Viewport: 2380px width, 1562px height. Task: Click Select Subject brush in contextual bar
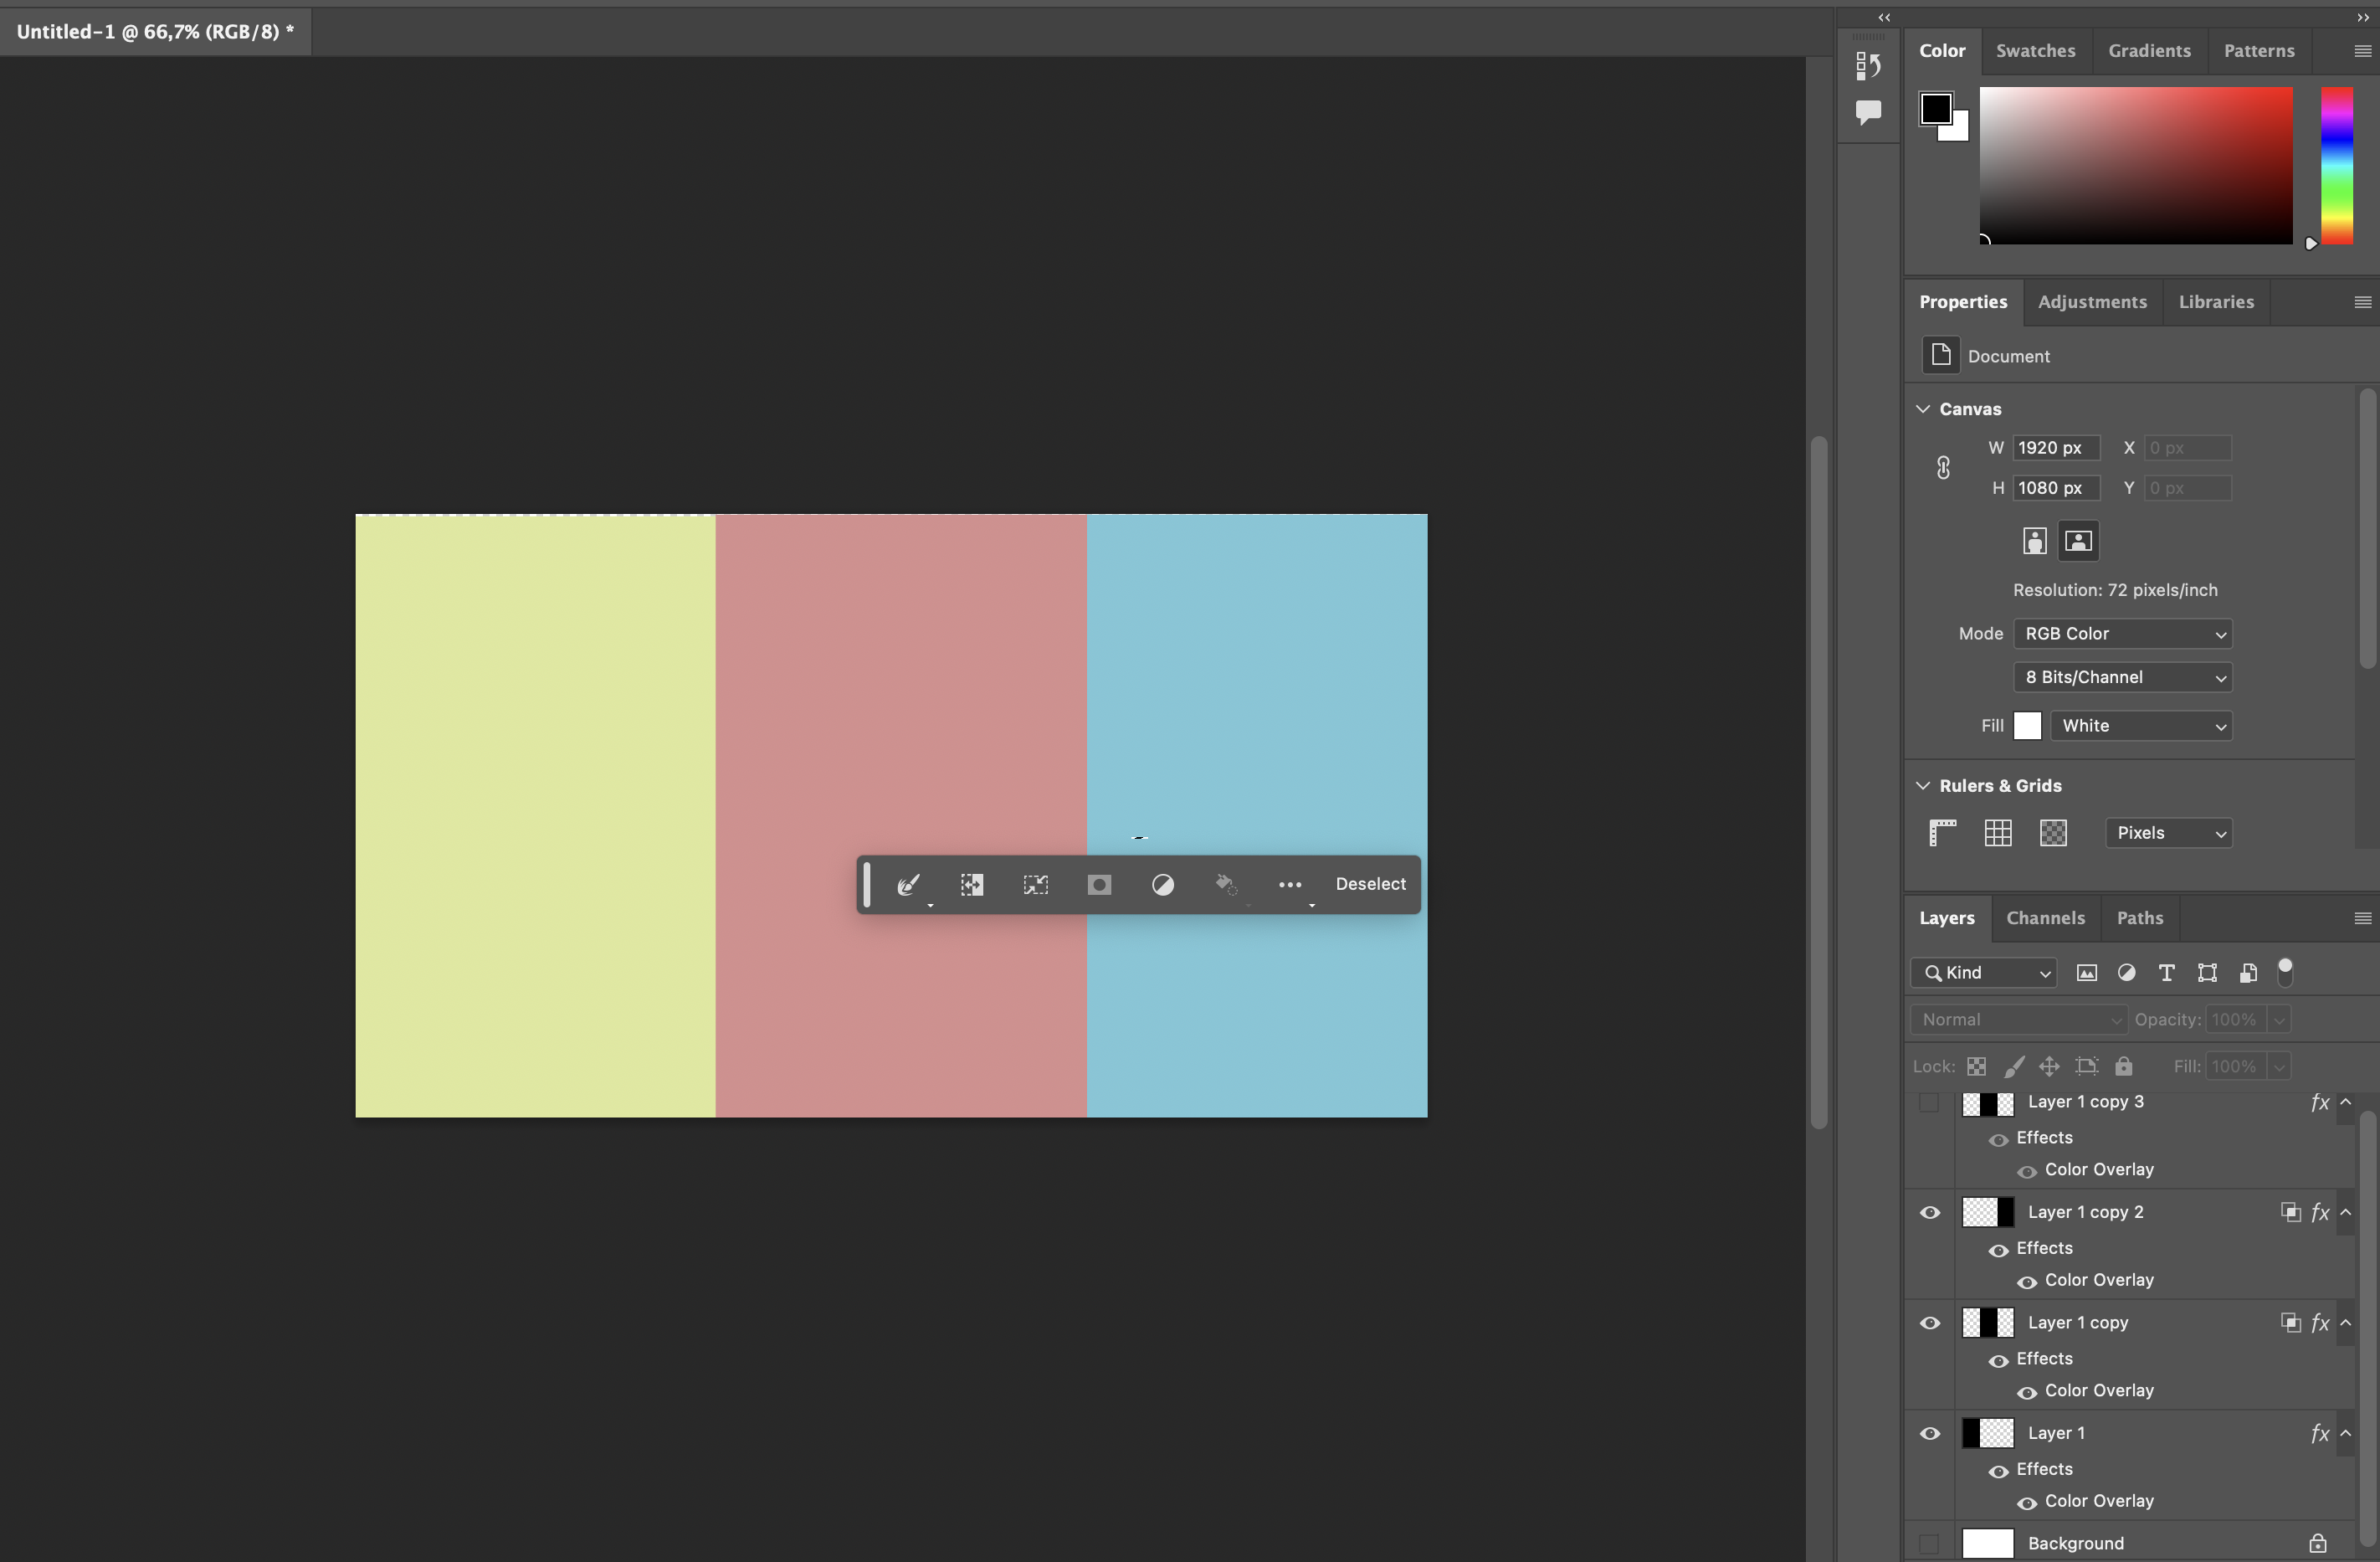click(907, 884)
